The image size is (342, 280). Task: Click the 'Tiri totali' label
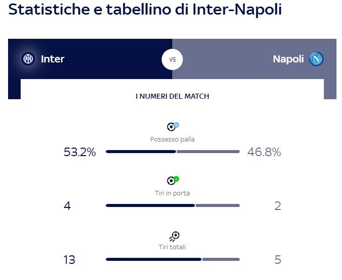point(172,247)
